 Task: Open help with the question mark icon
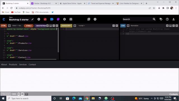167,19
